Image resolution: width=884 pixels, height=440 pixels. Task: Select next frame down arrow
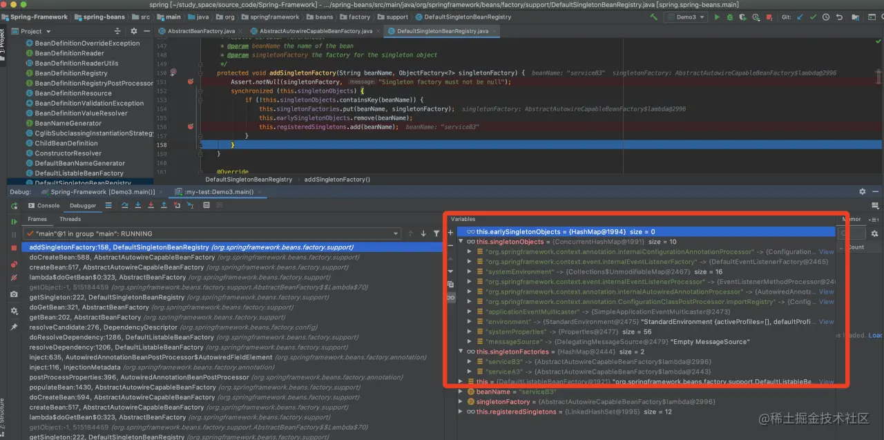tap(423, 233)
